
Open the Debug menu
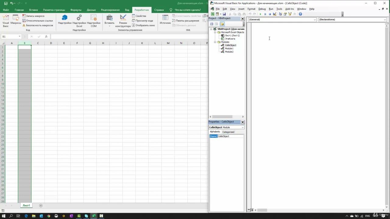click(262, 9)
